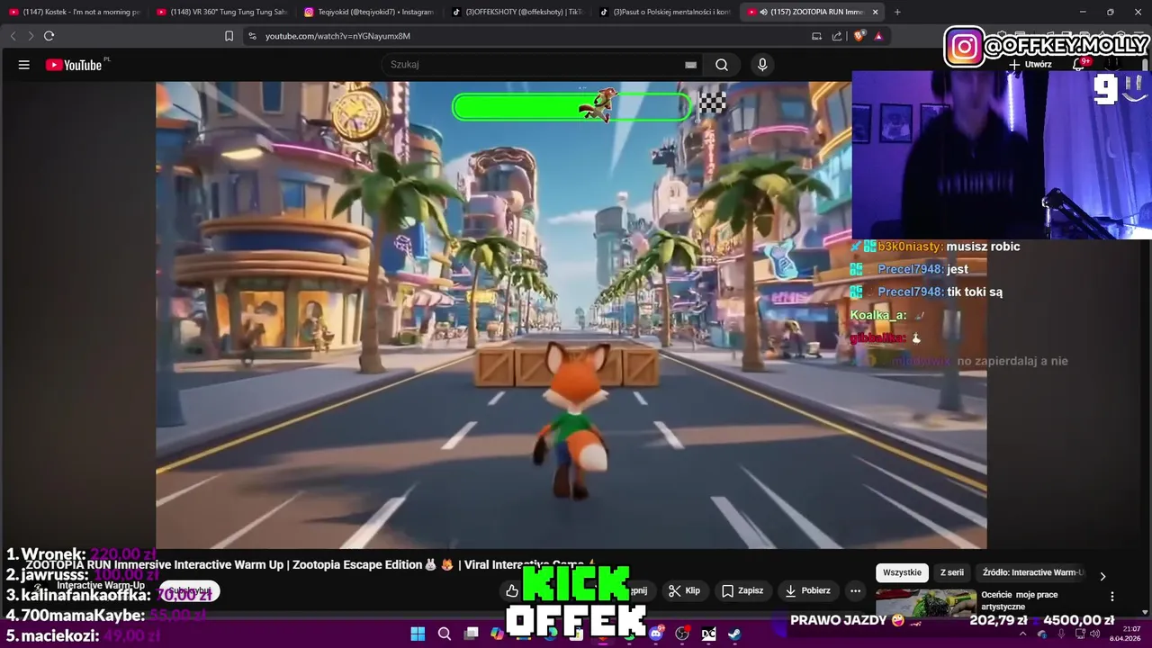Launch Copilot from the taskbar

click(x=497, y=634)
